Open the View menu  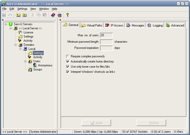(x=33, y=9)
